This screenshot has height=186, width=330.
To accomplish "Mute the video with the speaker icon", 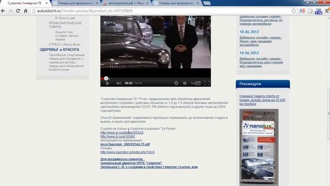I will 119,83.
